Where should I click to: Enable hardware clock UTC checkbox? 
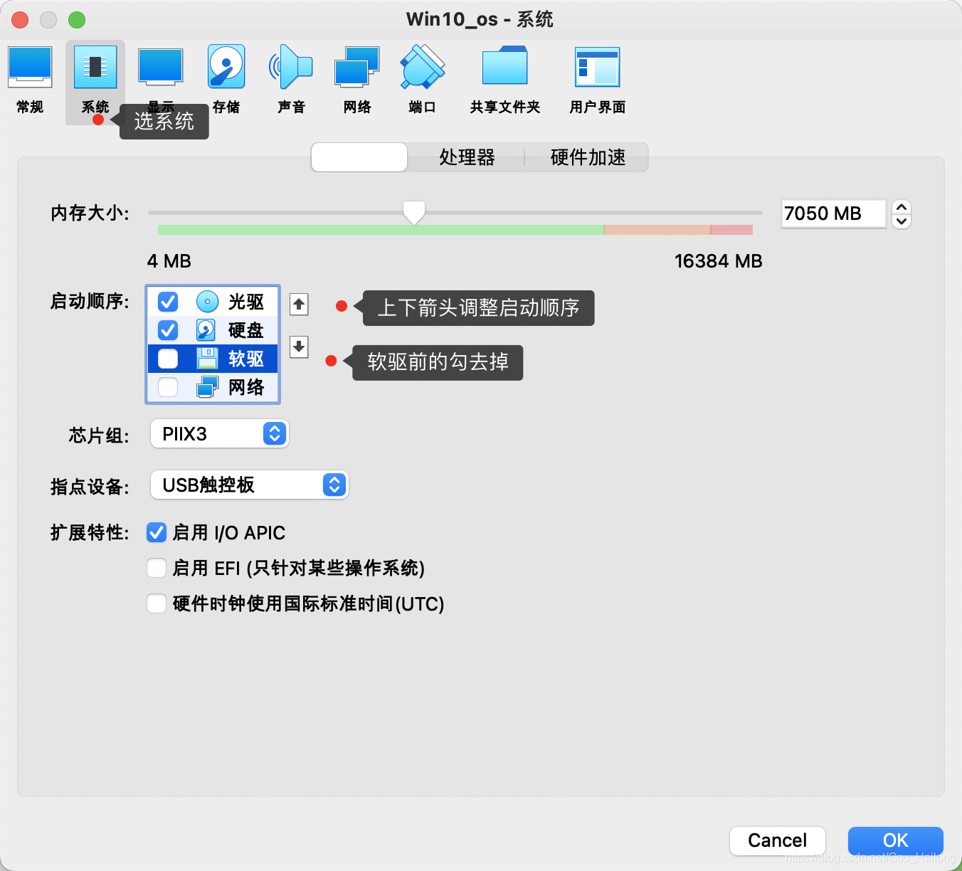tap(157, 603)
